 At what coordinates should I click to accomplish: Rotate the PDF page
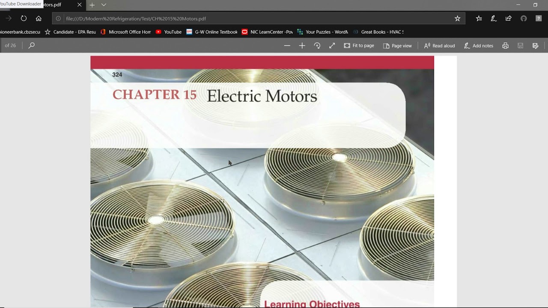click(317, 45)
